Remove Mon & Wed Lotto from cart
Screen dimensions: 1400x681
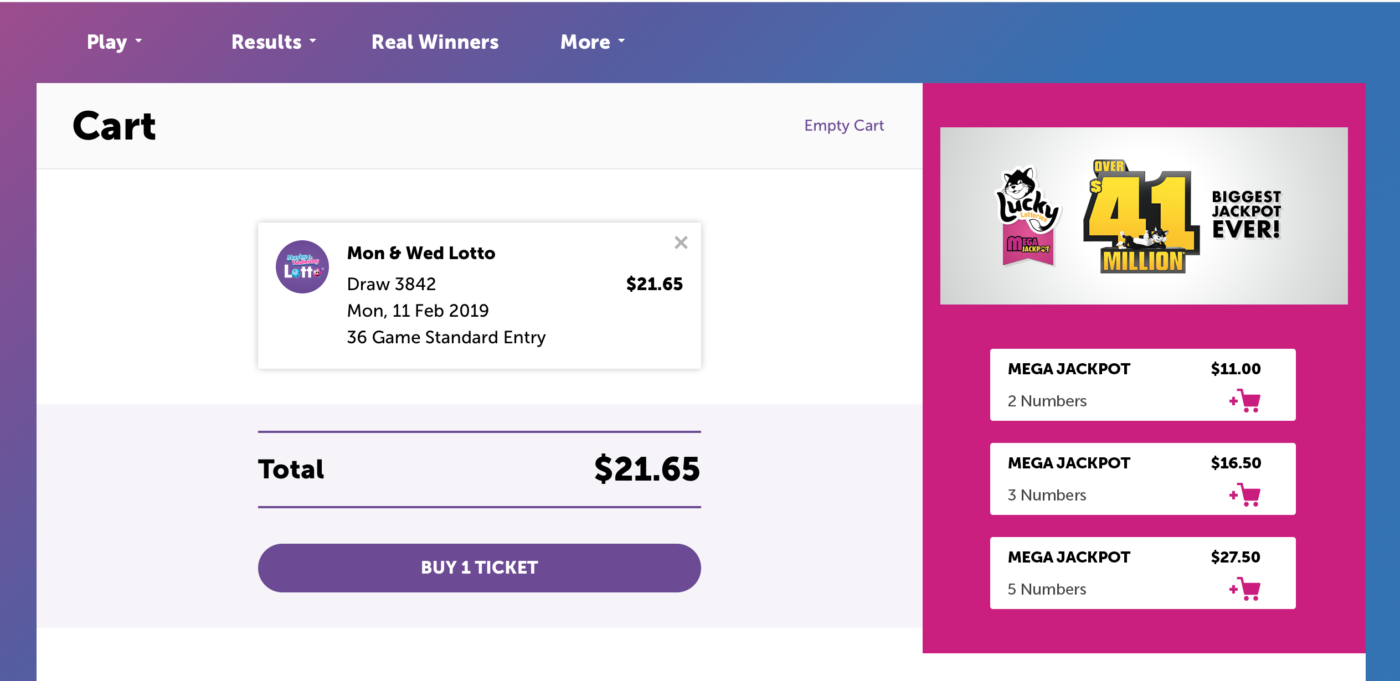(681, 243)
